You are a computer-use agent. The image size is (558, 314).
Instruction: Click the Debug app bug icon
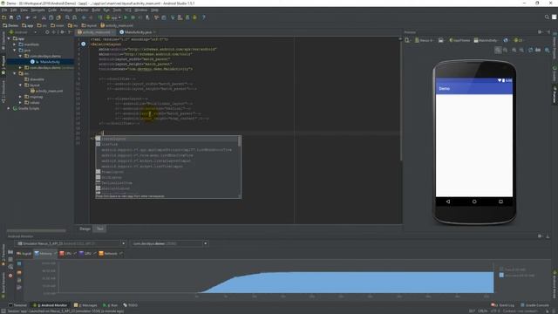(133, 17)
